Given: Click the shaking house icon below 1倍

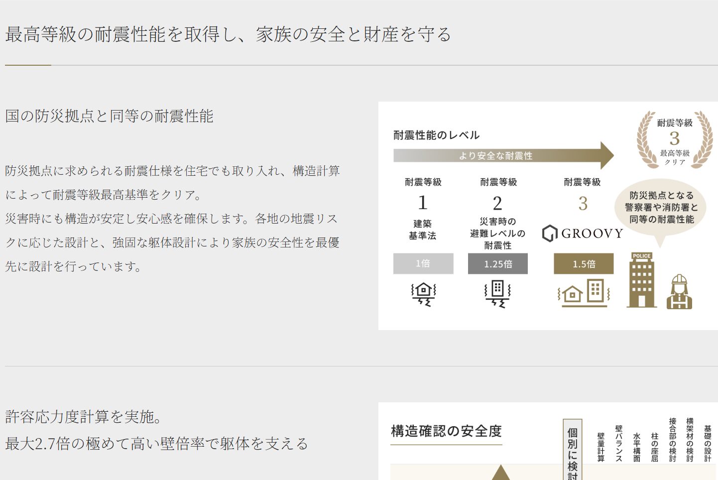Looking at the screenshot, I should point(423,294).
